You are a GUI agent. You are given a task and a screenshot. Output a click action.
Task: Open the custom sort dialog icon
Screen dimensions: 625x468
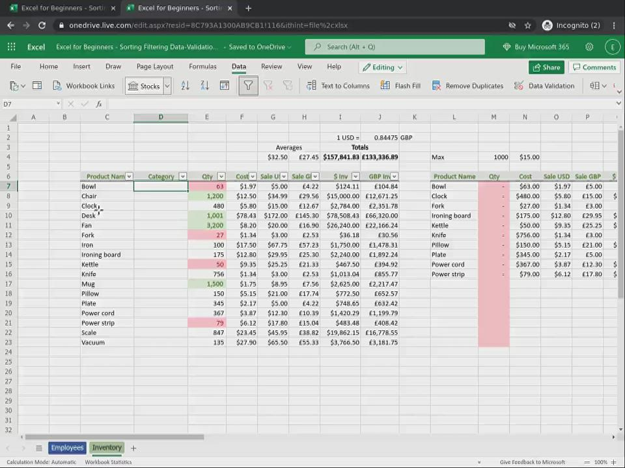(225, 86)
